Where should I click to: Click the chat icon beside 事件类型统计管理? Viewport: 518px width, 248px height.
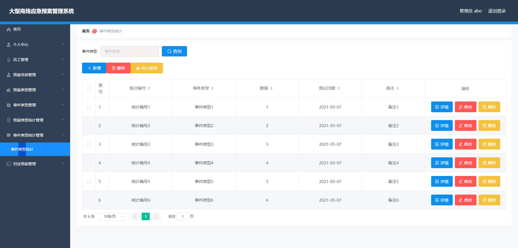click(x=9, y=135)
